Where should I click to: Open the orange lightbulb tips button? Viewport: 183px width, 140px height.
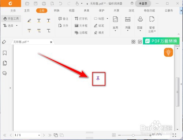coord(168,52)
